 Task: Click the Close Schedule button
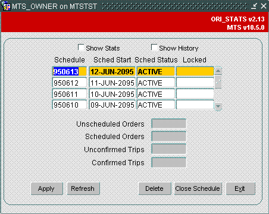coord(198,188)
